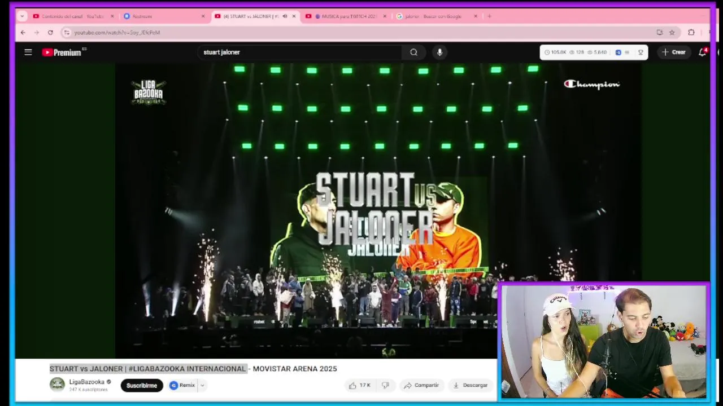This screenshot has width=723, height=406.
Task: Click the address bar URL youtube.com/watch
Action: point(117,33)
